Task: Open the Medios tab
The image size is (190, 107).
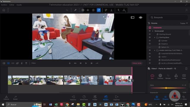Action: [106, 98]
